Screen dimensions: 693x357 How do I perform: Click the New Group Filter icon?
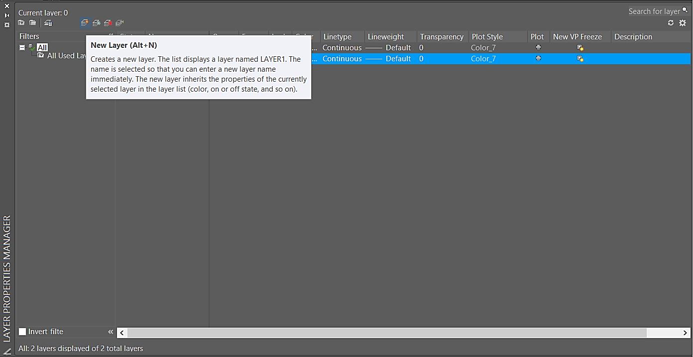[33, 23]
